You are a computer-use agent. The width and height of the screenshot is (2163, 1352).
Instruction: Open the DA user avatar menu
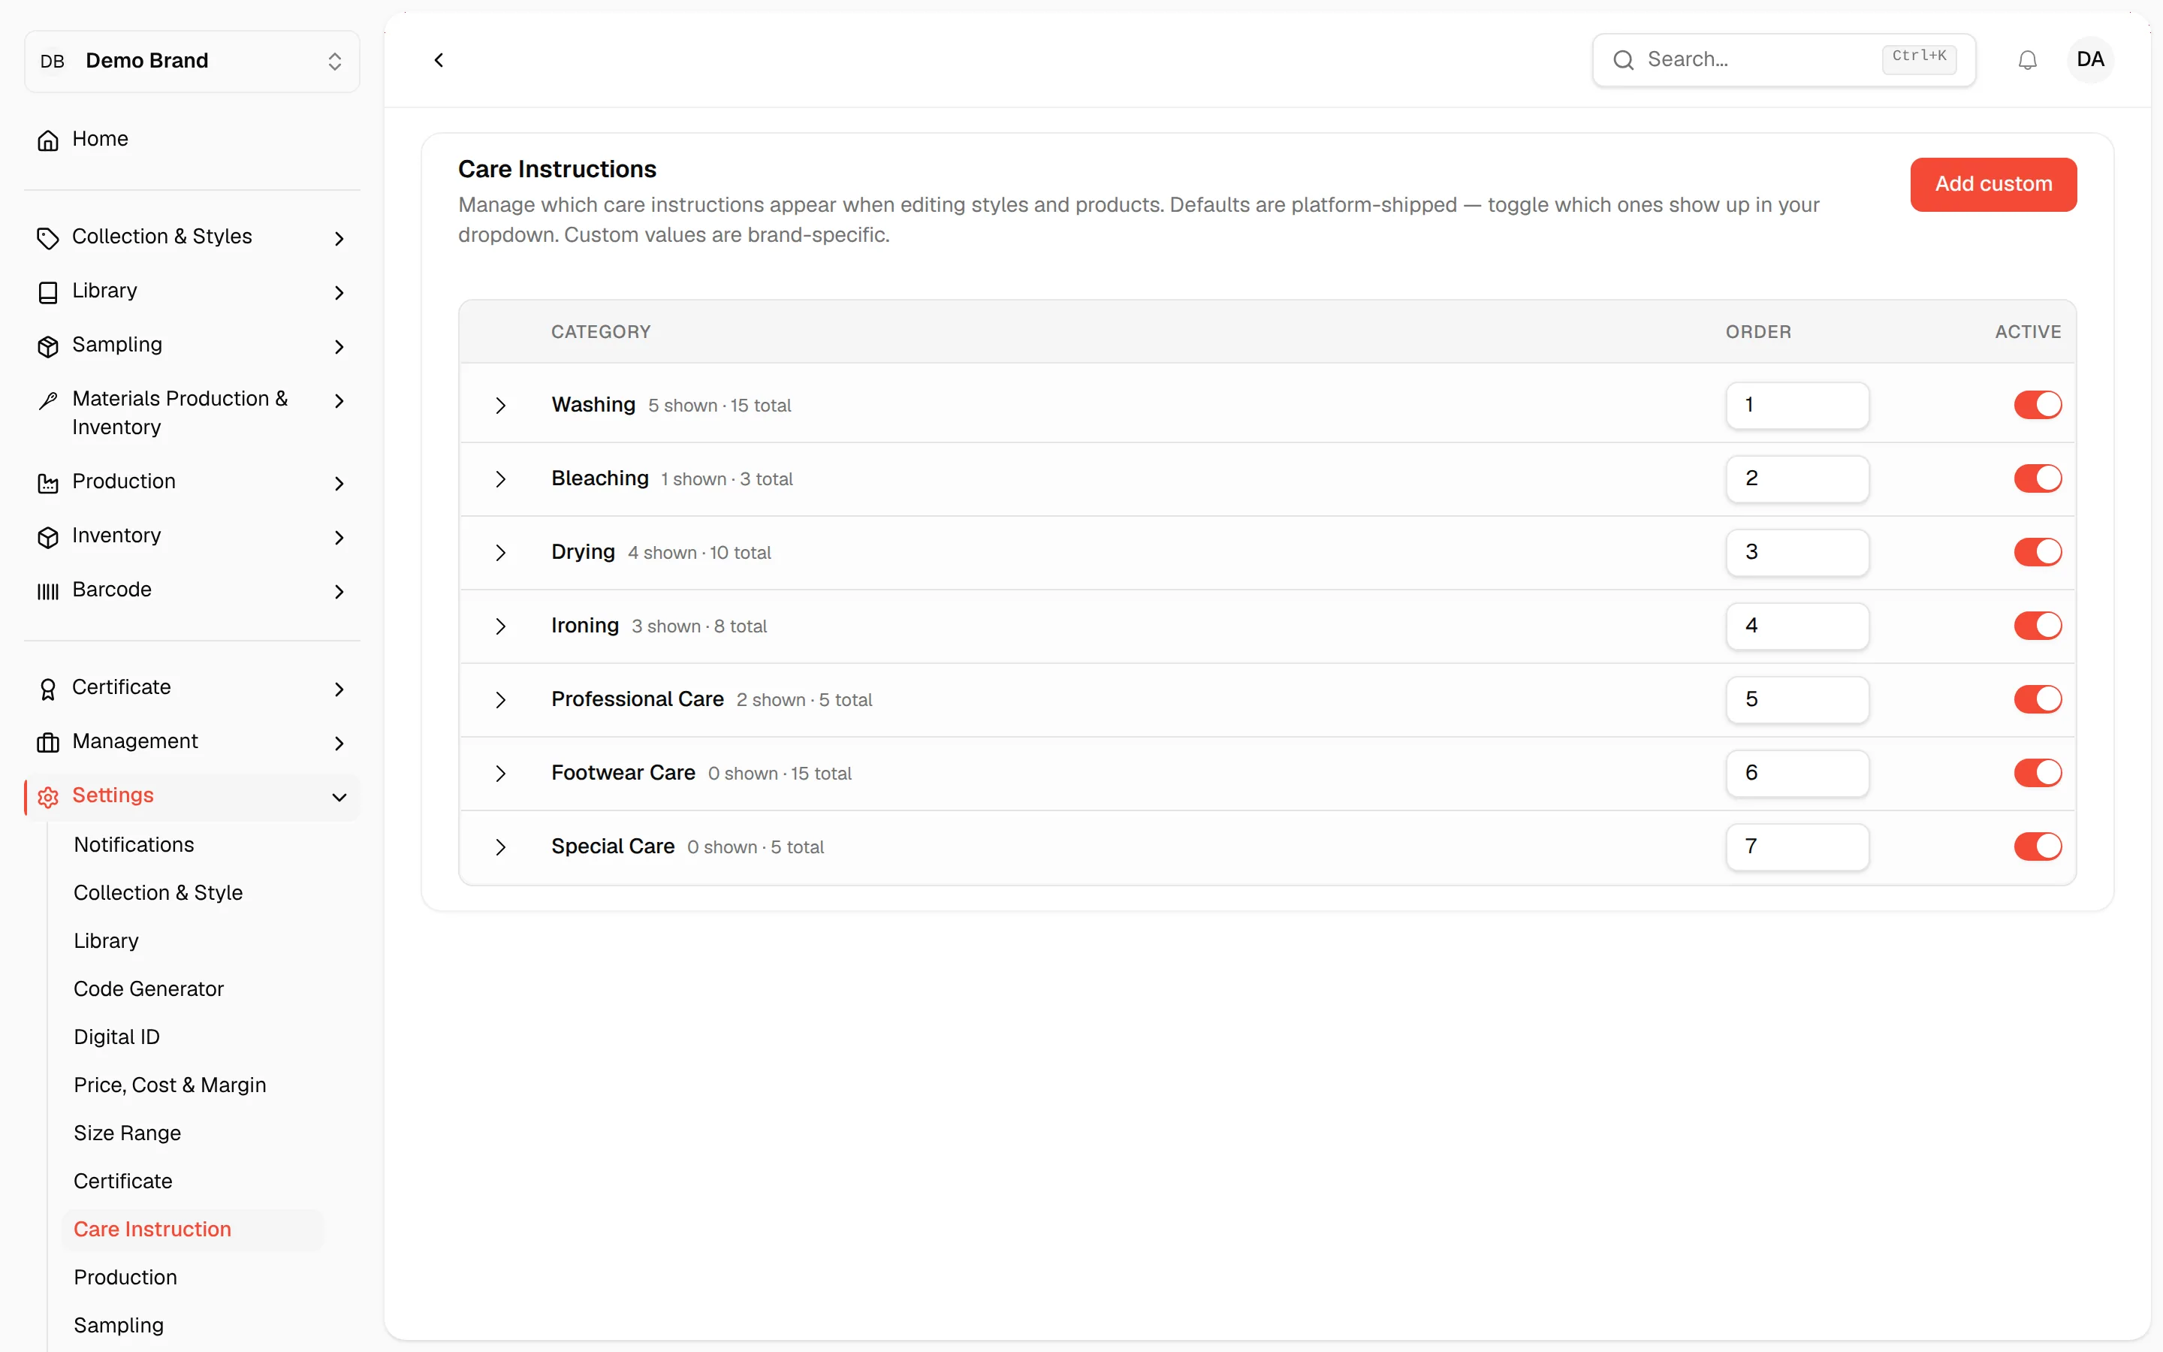click(2089, 60)
